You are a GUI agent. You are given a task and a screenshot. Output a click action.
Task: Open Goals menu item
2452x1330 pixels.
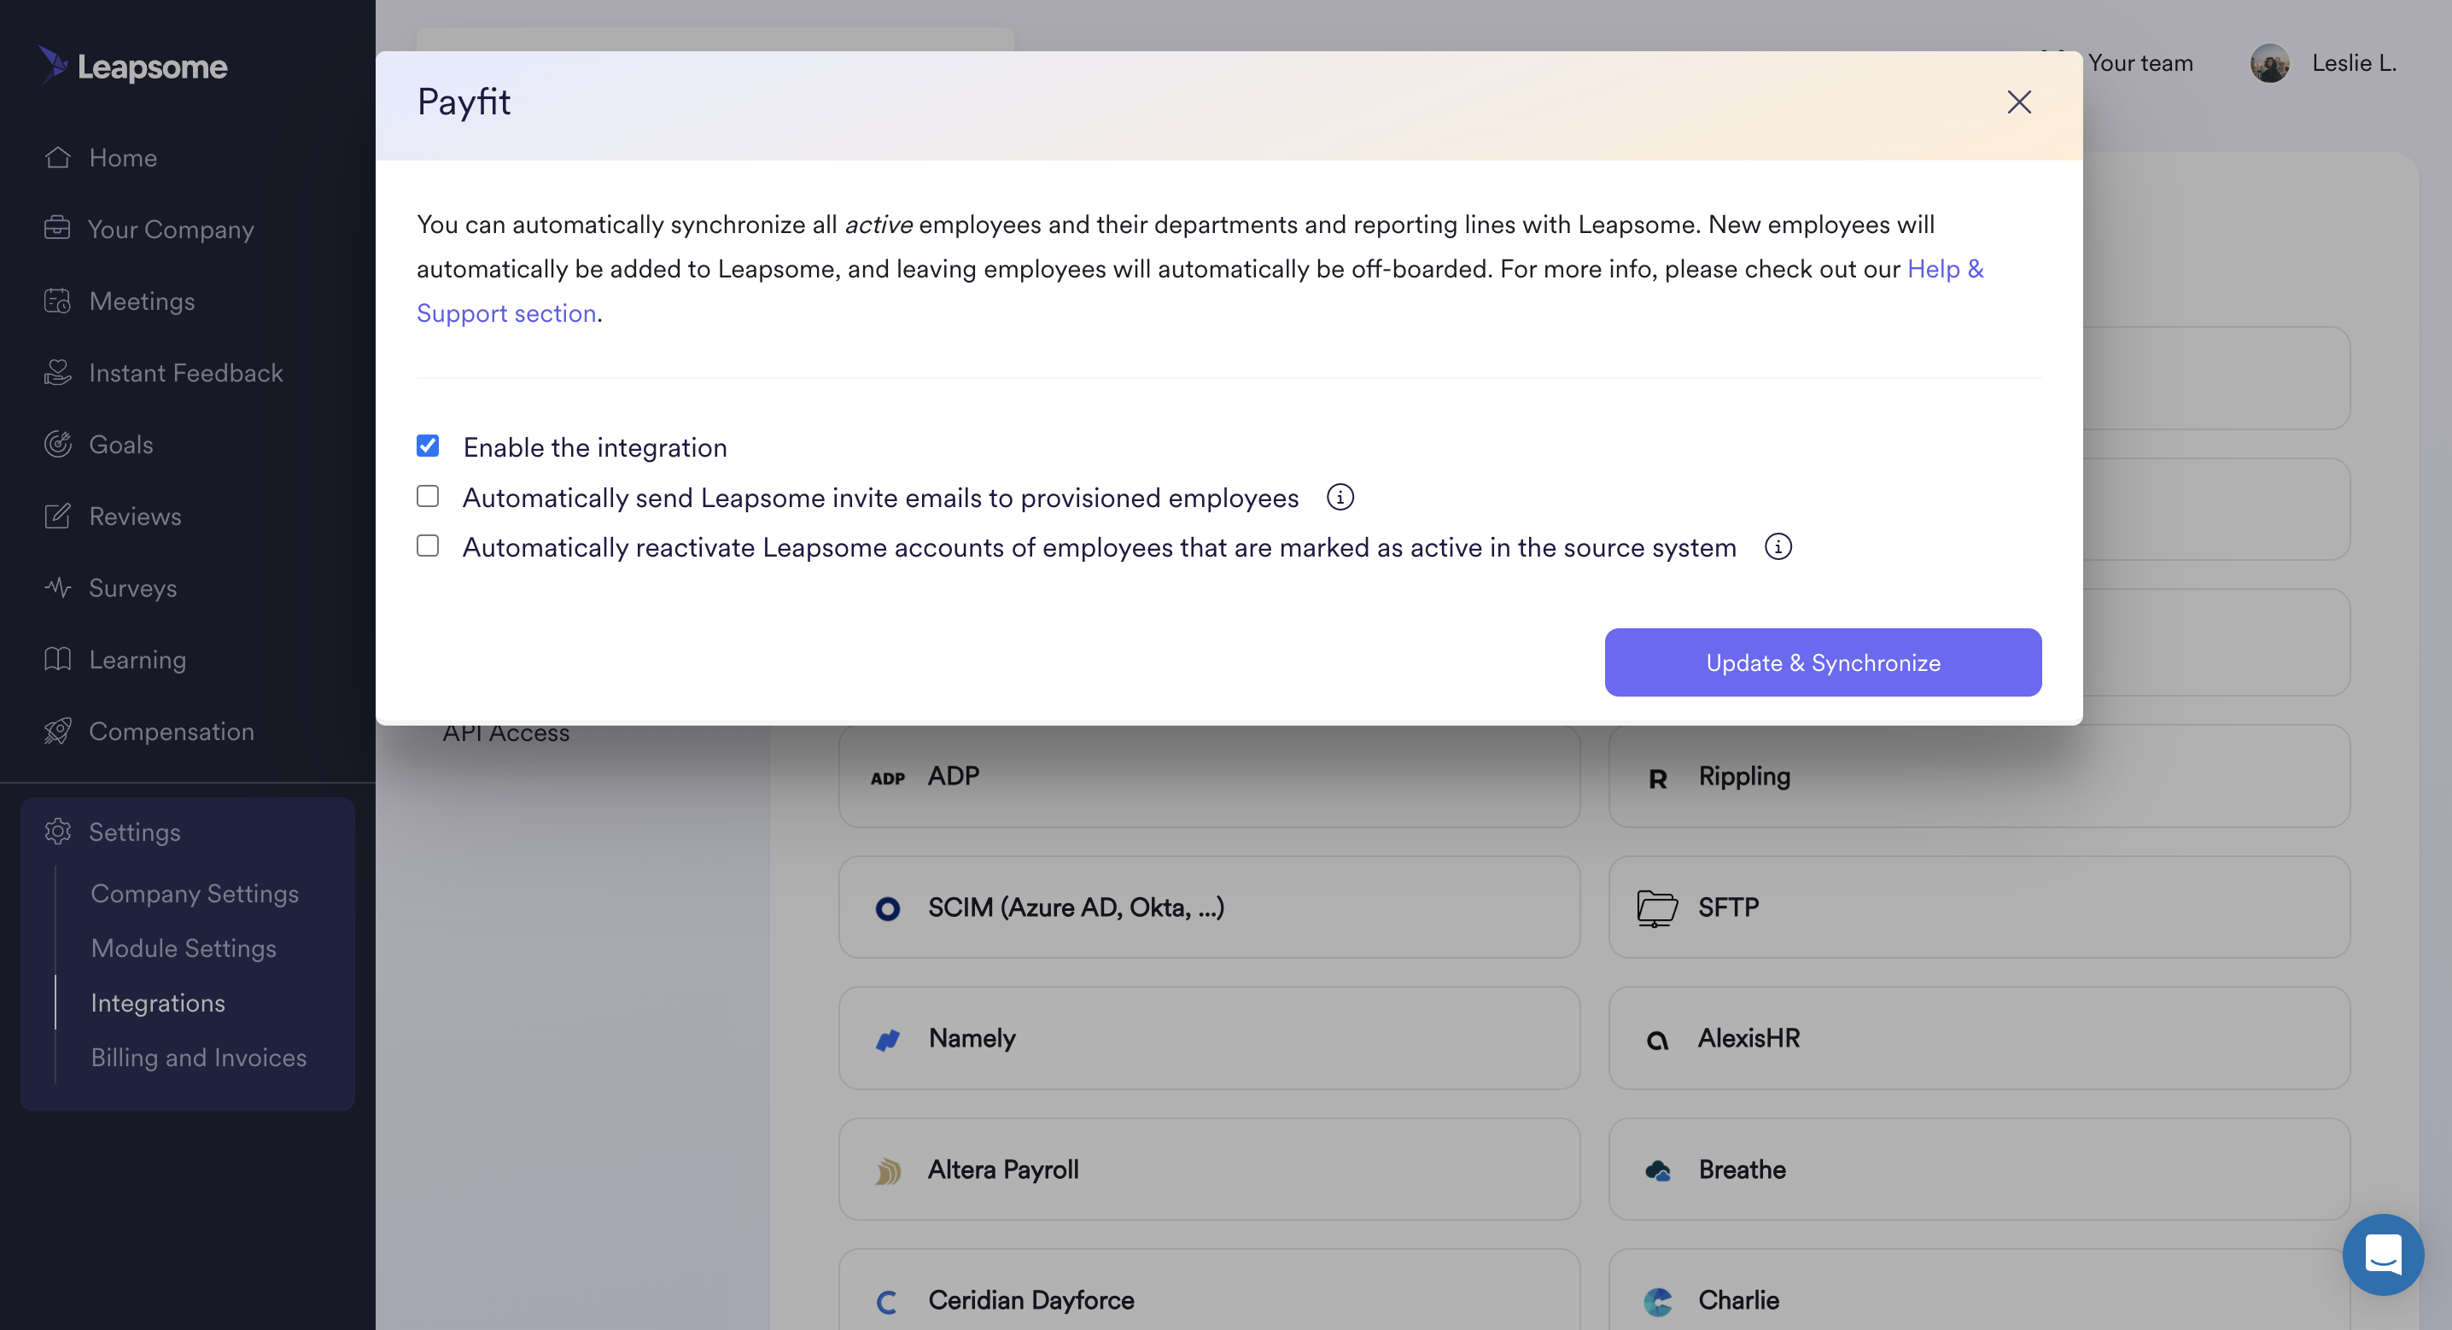pos(121,445)
